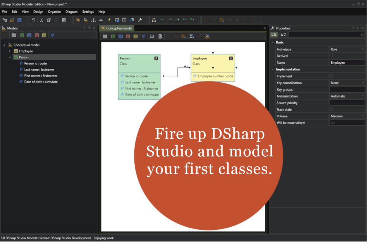
Task: Enable the Implement checkbox
Action: 331,76
